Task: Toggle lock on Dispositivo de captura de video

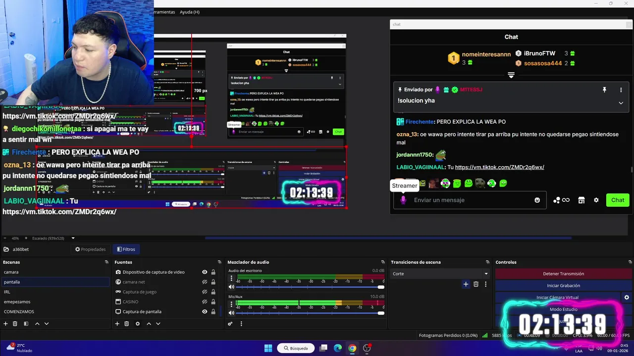Action: point(213,272)
